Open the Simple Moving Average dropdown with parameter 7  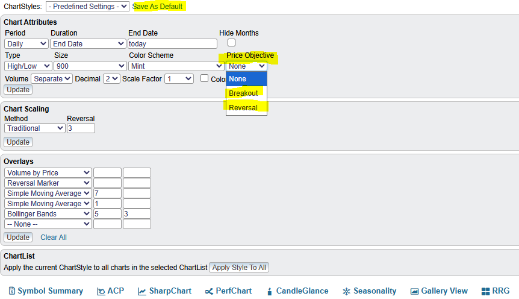click(48, 194)
